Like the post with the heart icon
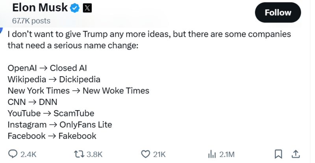The image size is (315, 163). (146, 154)
